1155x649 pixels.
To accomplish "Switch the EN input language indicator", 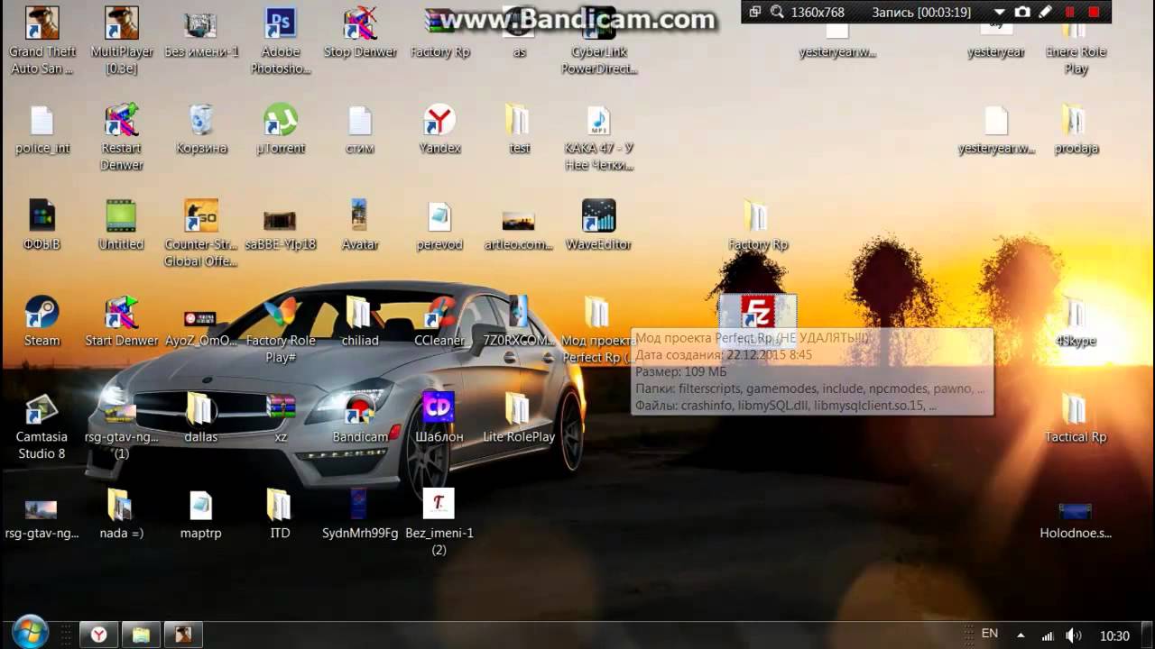I will pyautogui.click(x=990, y=634).
